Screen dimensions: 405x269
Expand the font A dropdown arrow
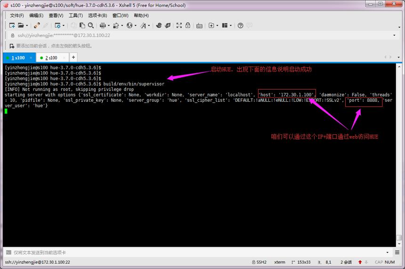[149, 25]
